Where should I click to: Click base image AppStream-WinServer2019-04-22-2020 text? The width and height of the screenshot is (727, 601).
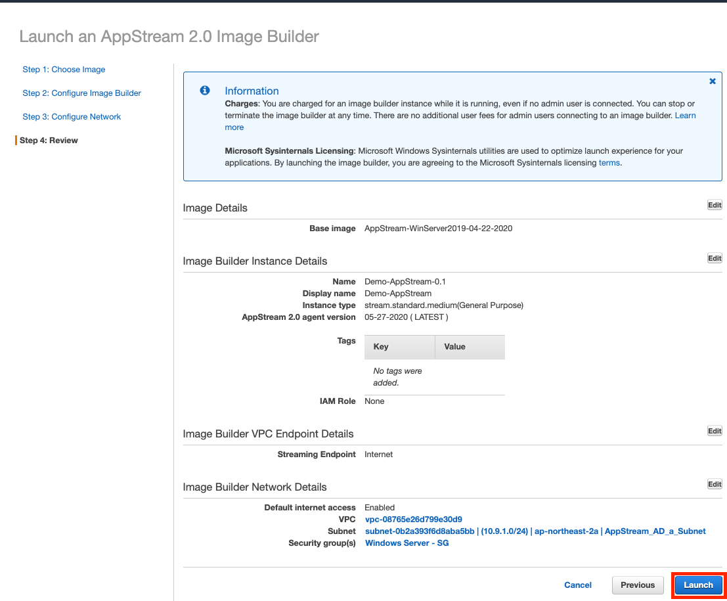click(438, 229)
